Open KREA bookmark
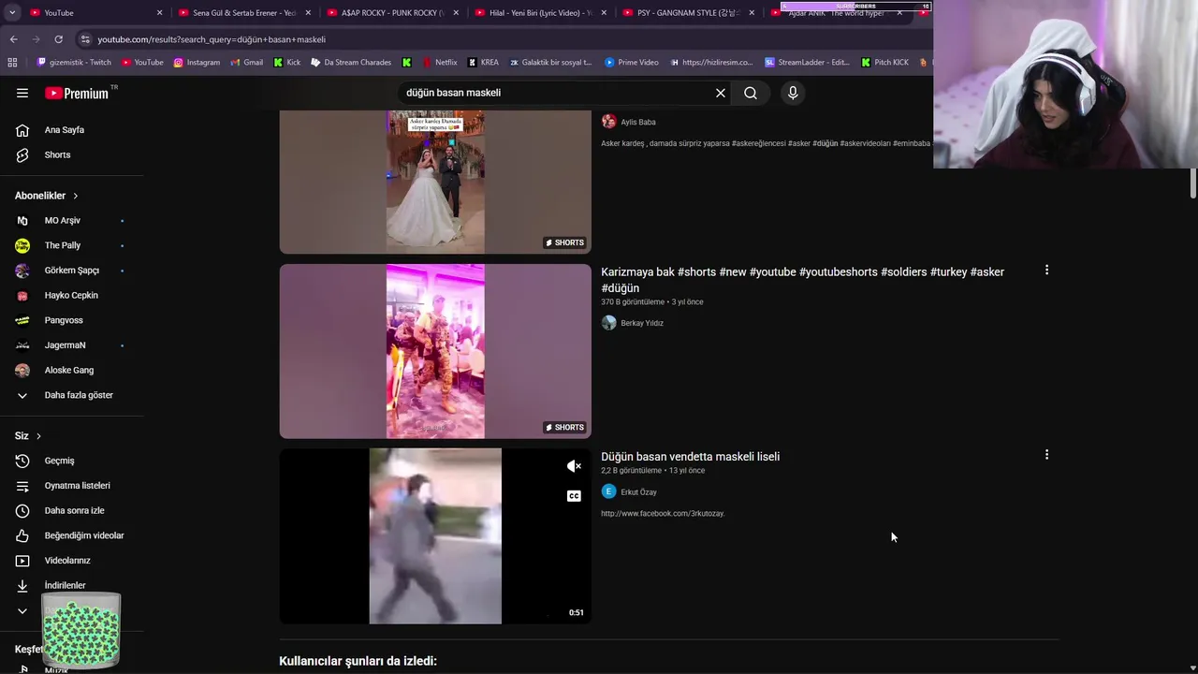1198x674 pixels. [x=484, y=63]
